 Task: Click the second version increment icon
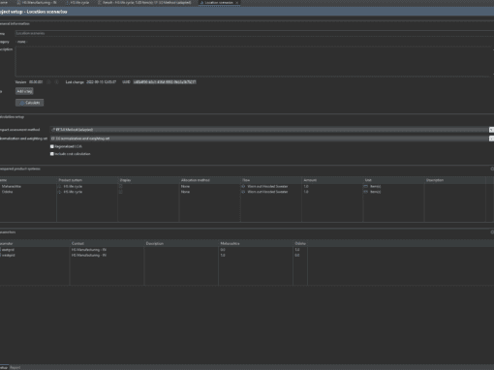click(x=56, y=82)
